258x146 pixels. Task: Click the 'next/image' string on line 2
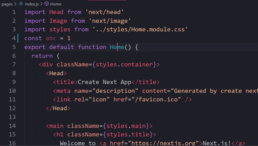tap(110, 21)
